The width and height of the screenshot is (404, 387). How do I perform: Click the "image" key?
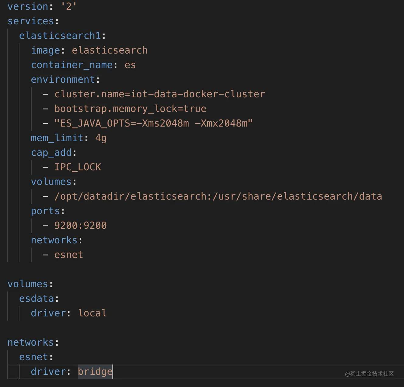click(46, 50)
